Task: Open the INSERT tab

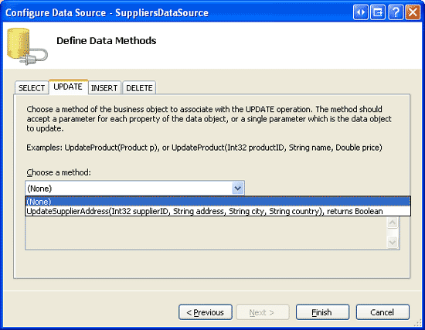Action: 104,88
